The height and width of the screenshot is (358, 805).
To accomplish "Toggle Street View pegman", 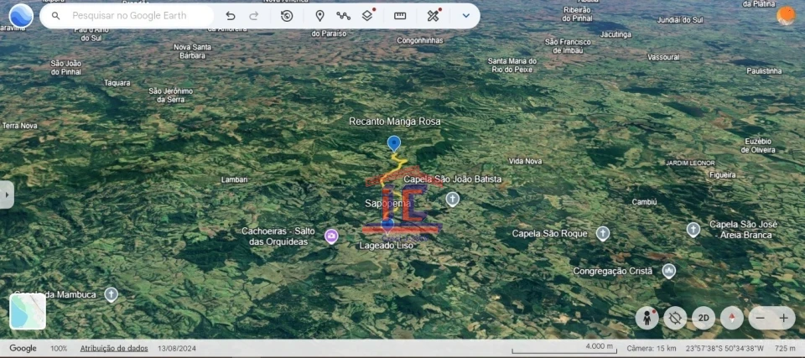I will click(647, 318).
